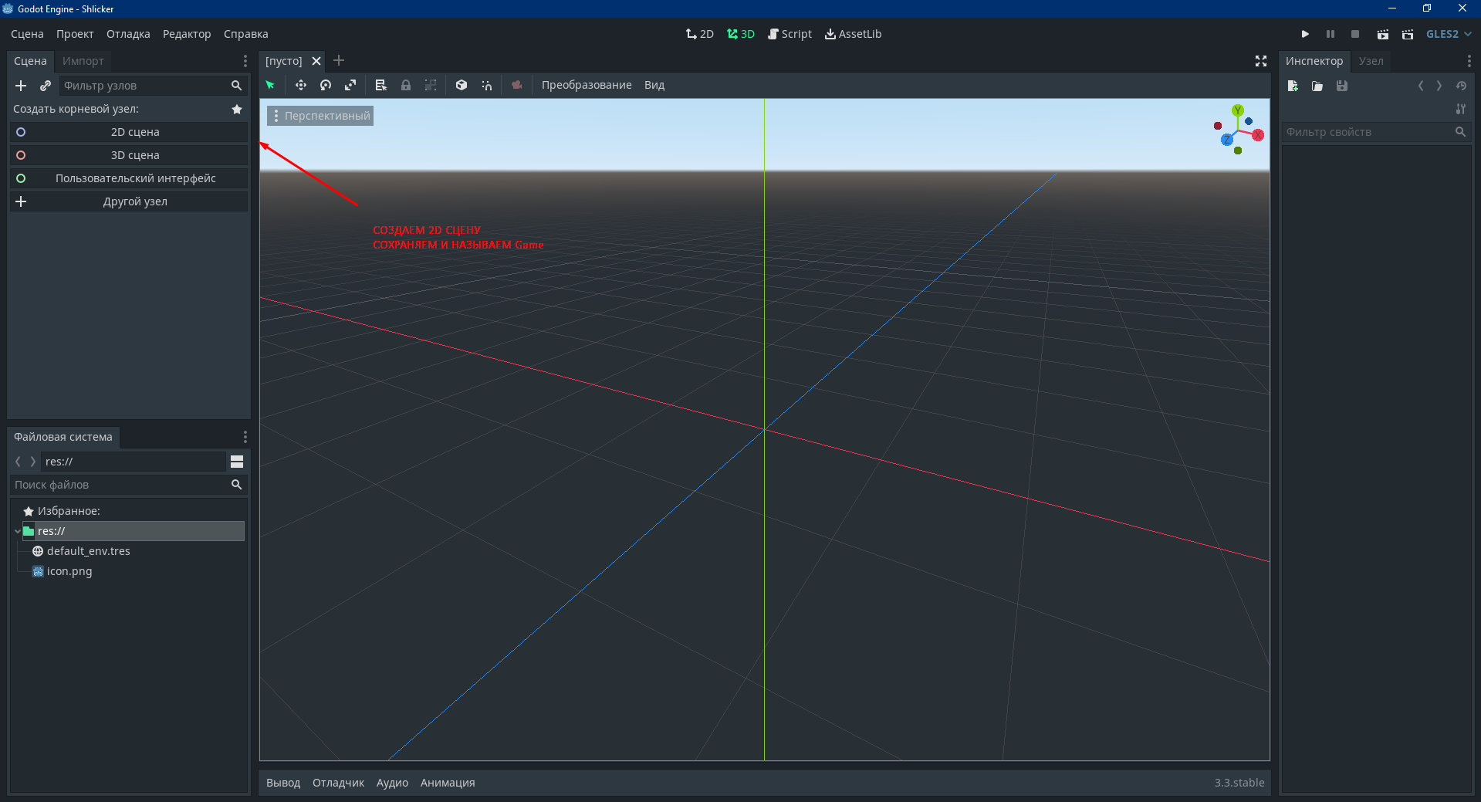
Task: Select default_env.tres file
Action: click(x=88, y=551)
